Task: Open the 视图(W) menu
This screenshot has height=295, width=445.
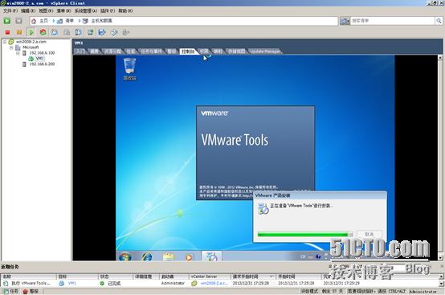Action: 46,10
